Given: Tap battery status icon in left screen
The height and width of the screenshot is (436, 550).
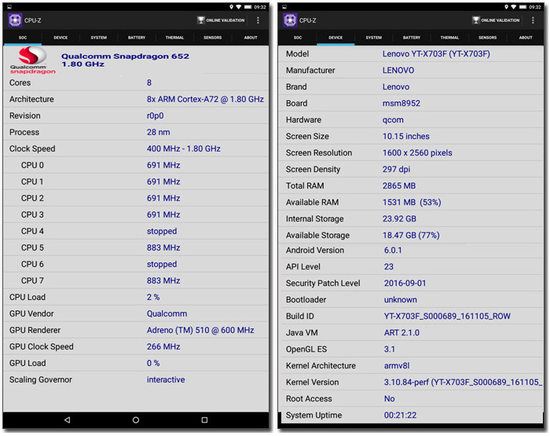Looking at the screenshot, I should coord(248,6).
